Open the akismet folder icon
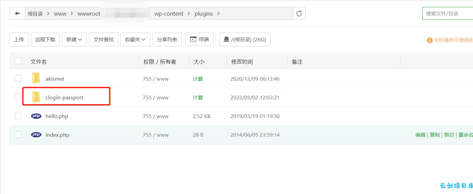Screen dimensions: 473x194 click(x=36, y=79)
